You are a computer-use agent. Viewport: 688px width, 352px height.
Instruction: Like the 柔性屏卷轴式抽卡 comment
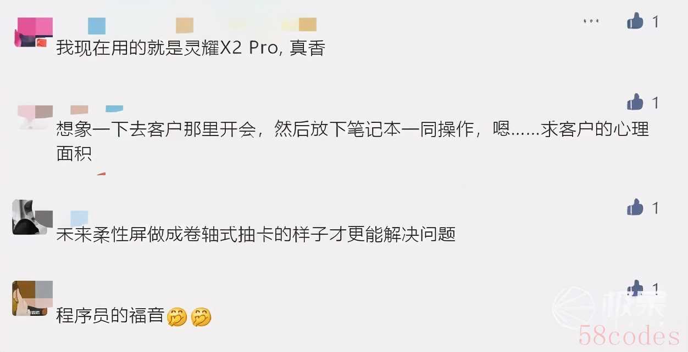[x=635, y=207]
